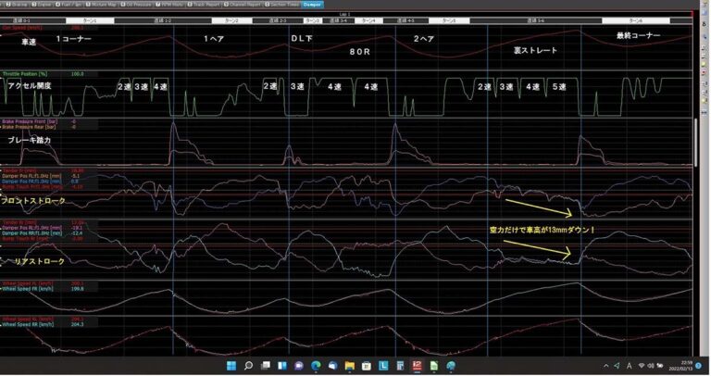Viewport: 711px width, 376px height.
Task: Select the red MoTeC i2 taskbar icon
Action: pos(417,366)
